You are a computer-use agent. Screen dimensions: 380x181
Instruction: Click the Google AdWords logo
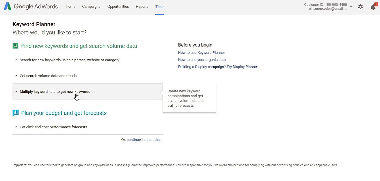point(31,7)
